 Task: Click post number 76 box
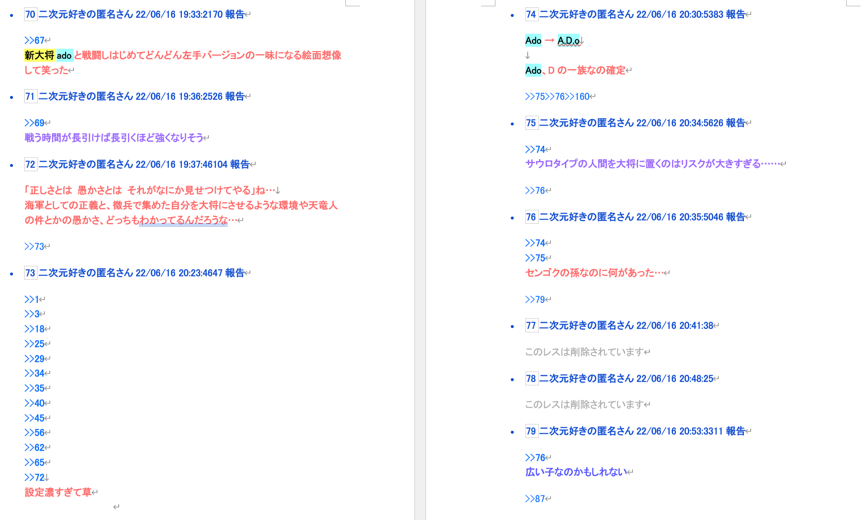(x=531, y=217)
